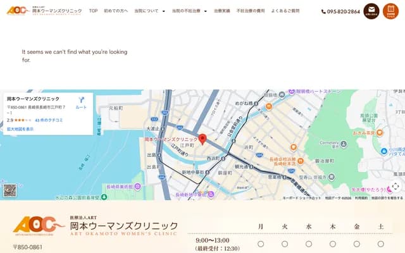Click the 銅座町 label on the map

[225, 173]
